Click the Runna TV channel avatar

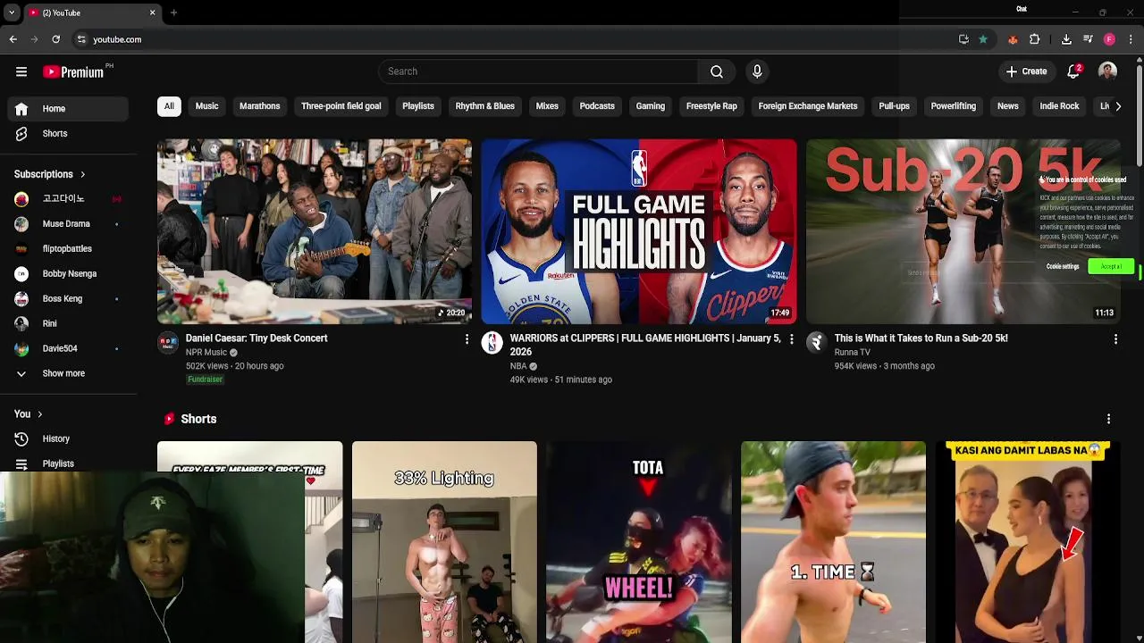(817, 342)
